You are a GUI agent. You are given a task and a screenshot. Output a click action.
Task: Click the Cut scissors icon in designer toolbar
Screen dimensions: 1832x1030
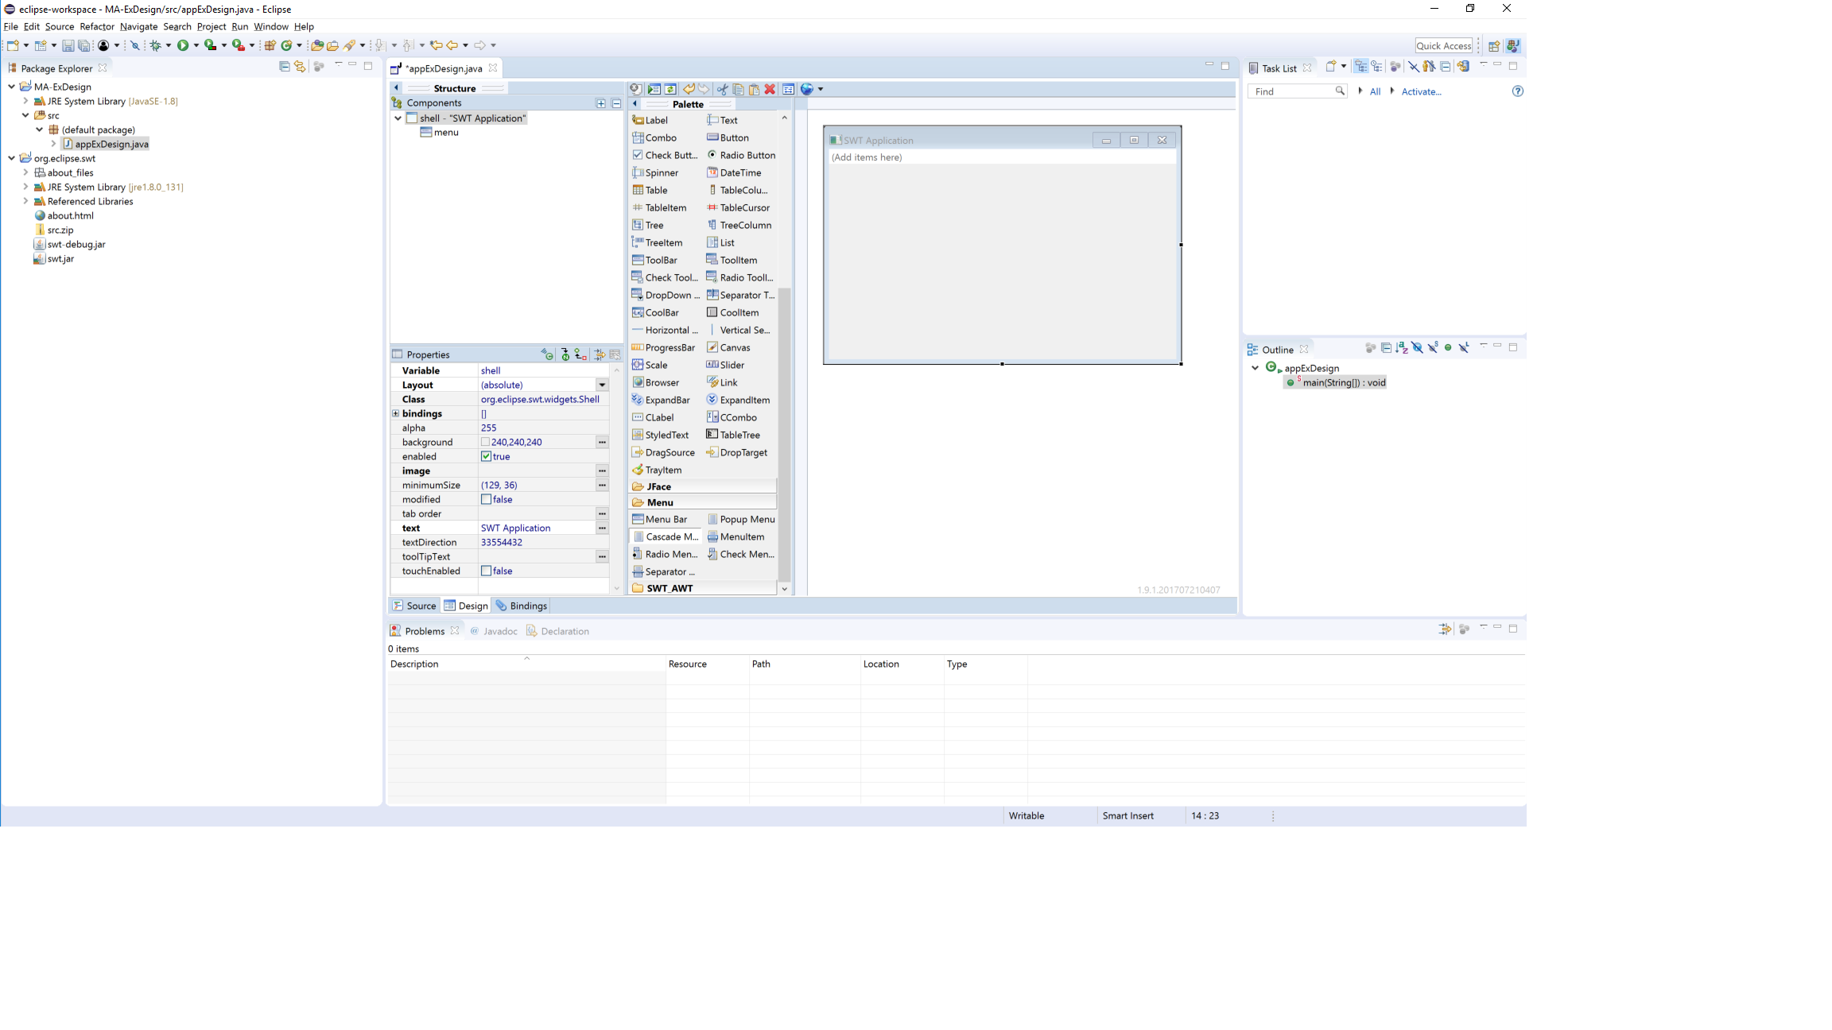(722, 89)
